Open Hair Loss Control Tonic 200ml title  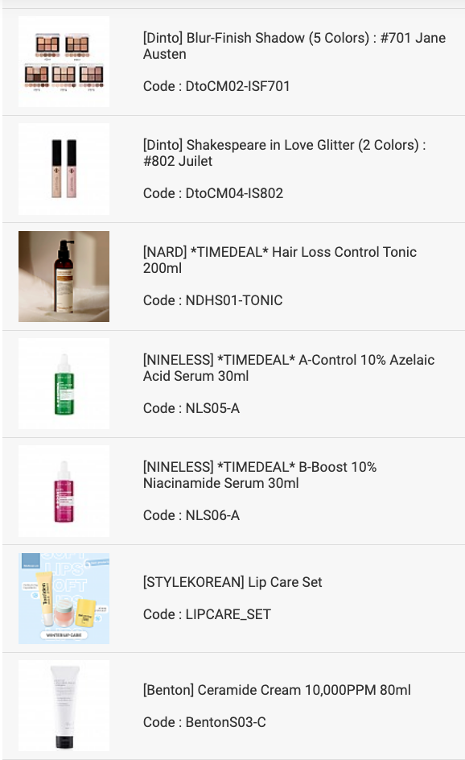(x=279, y=260)
